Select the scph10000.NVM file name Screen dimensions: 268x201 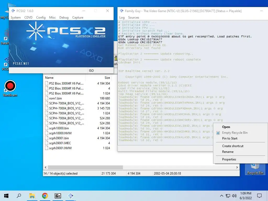point(60,133)
